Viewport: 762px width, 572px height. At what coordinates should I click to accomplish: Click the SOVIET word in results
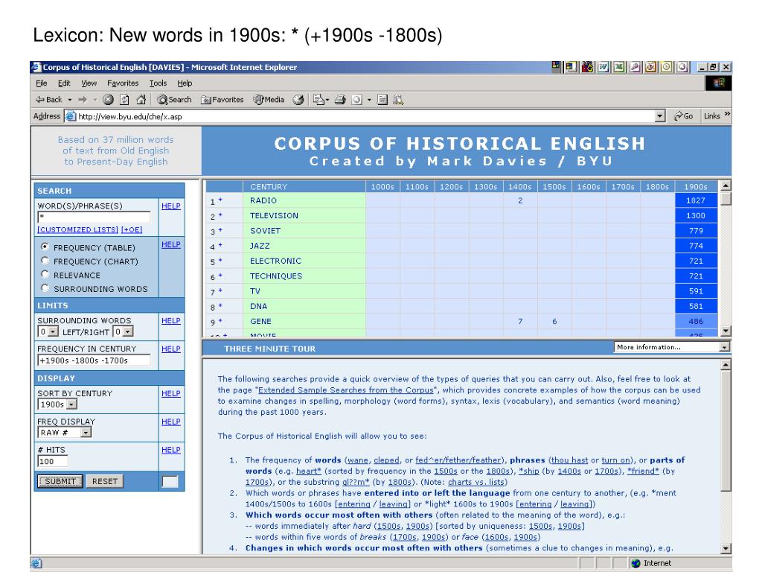tap(266, 231)
